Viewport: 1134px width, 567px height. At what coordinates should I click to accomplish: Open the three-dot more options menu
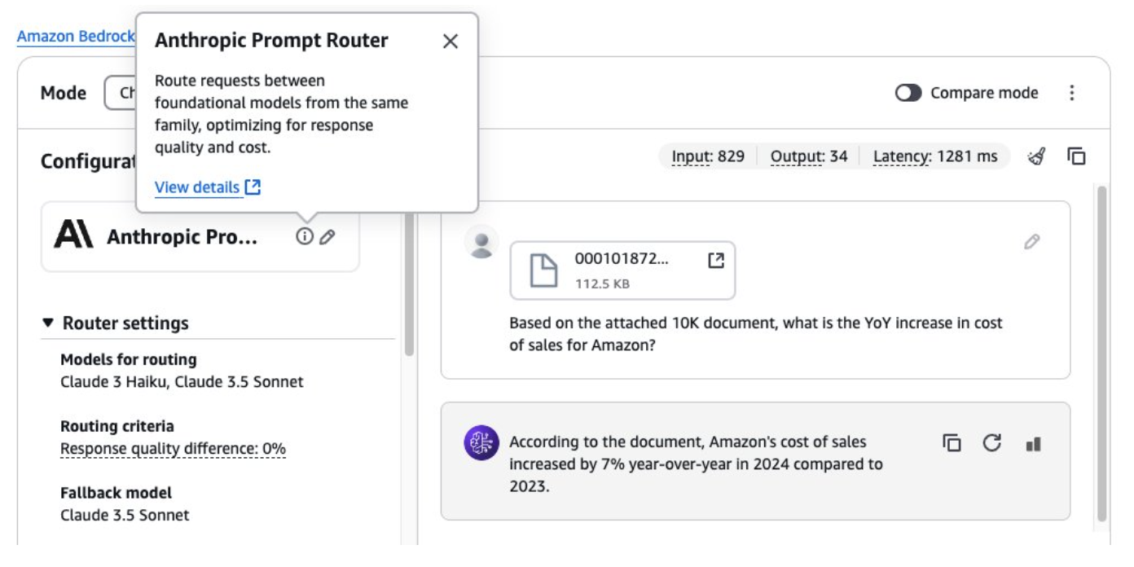coord(1071,93)
